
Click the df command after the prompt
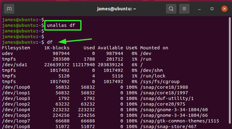50,42
